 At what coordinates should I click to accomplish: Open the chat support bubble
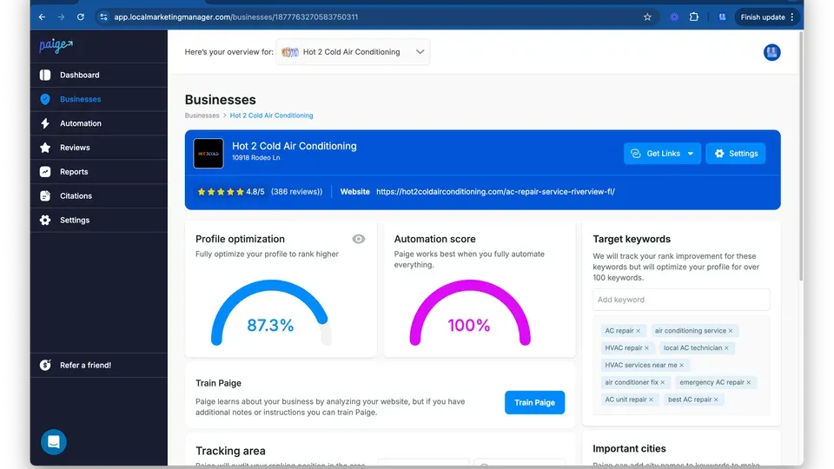point(54,442)
